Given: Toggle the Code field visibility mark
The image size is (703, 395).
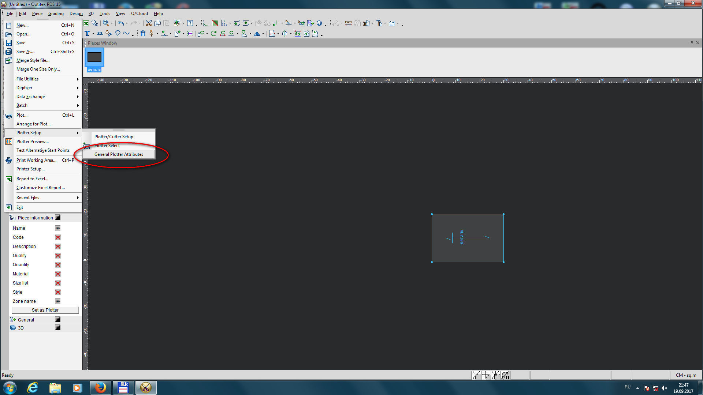Looking at the screenshot, I should pyautogui.click(x=58, y=237).
